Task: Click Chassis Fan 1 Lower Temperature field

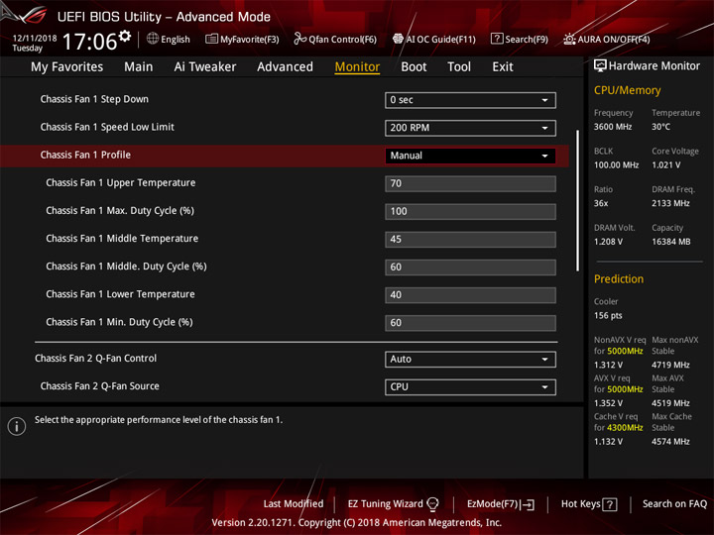Action: [470, 295]
